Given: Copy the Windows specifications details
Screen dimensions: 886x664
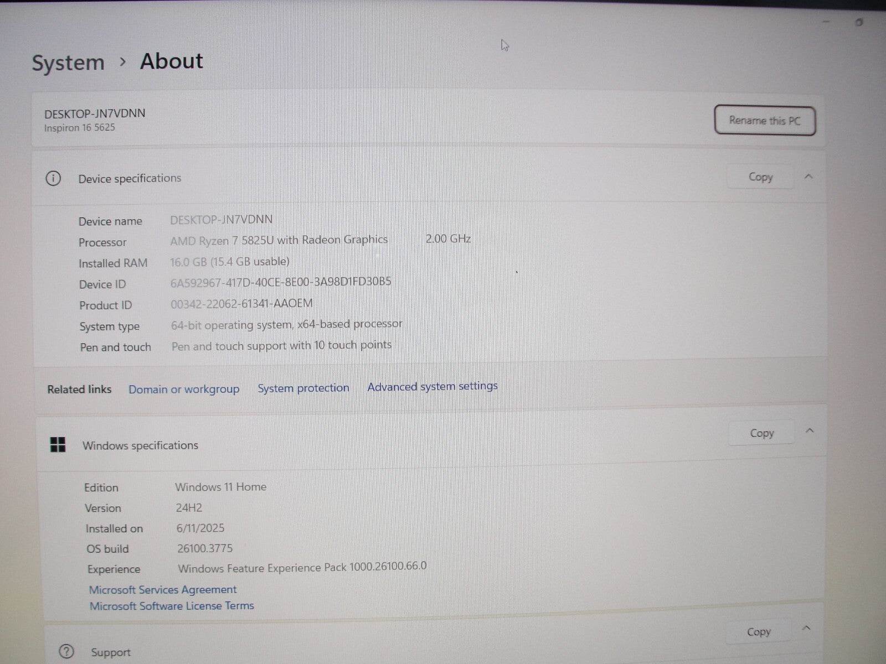Looking at the screenshot, I should click(x=761, y=432).
